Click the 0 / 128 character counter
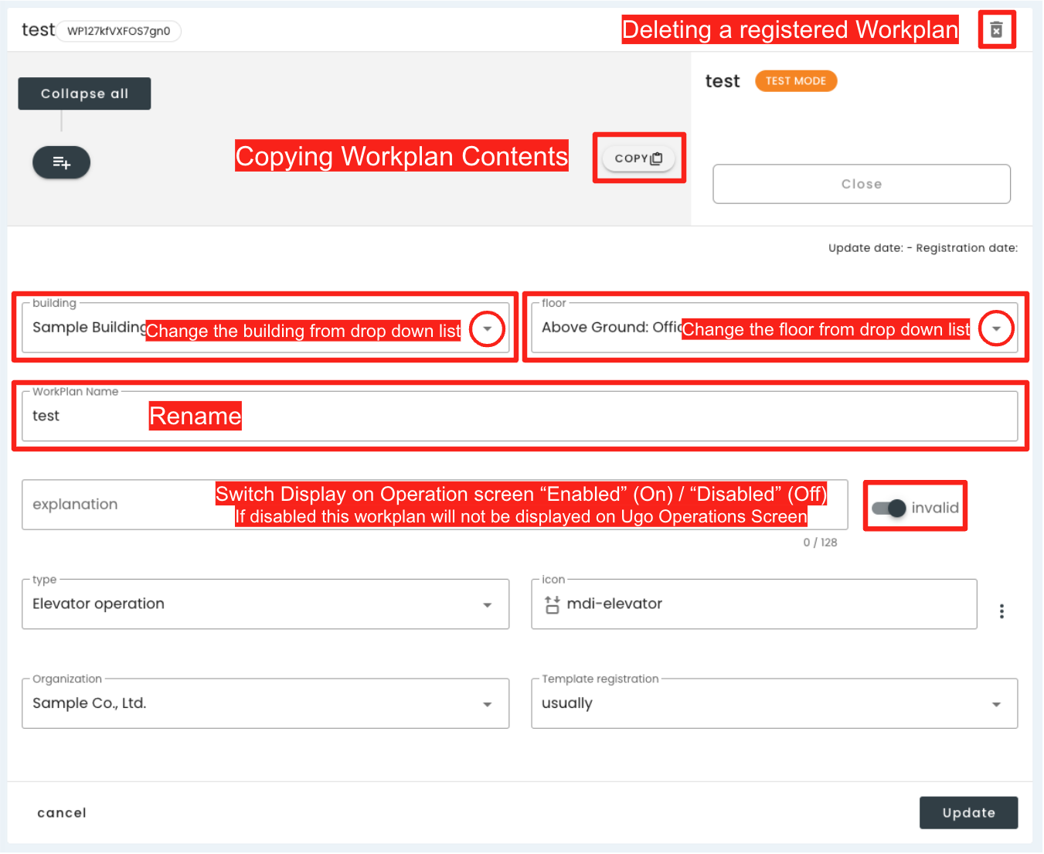This screenshot has width=1044, height=854. 820,543
